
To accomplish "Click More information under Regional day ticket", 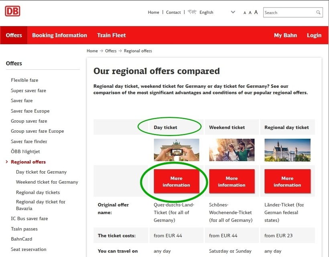I will [x=287, y=182].
